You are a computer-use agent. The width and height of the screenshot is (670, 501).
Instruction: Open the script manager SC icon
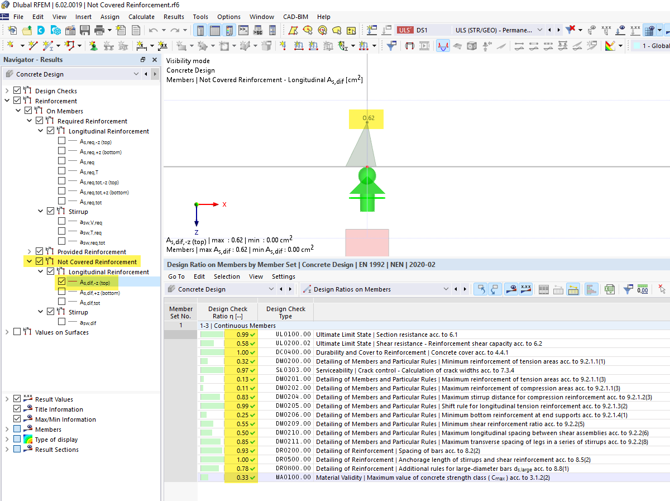coord(258,30)
